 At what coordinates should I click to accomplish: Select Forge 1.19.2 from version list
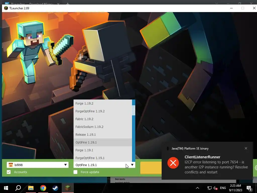click(x=103, y=103)
